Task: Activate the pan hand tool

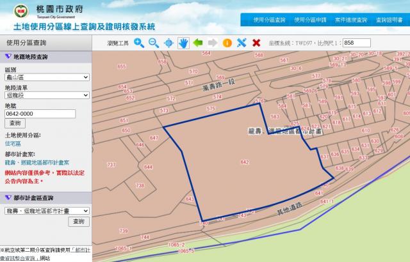Action: pyautogui.click(x=183, y=43)
